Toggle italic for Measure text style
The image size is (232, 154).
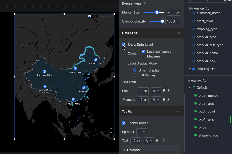click(168, 100)
